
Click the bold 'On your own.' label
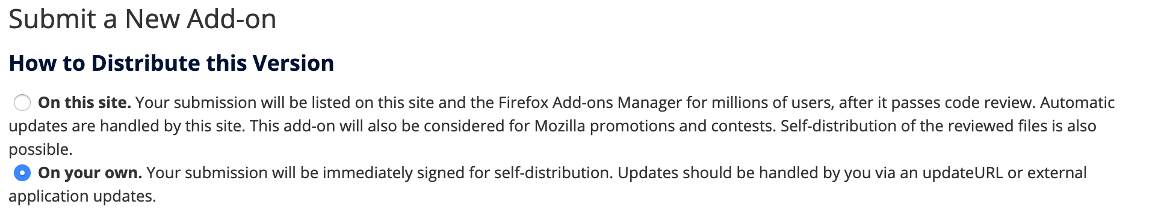click(90, 173)
